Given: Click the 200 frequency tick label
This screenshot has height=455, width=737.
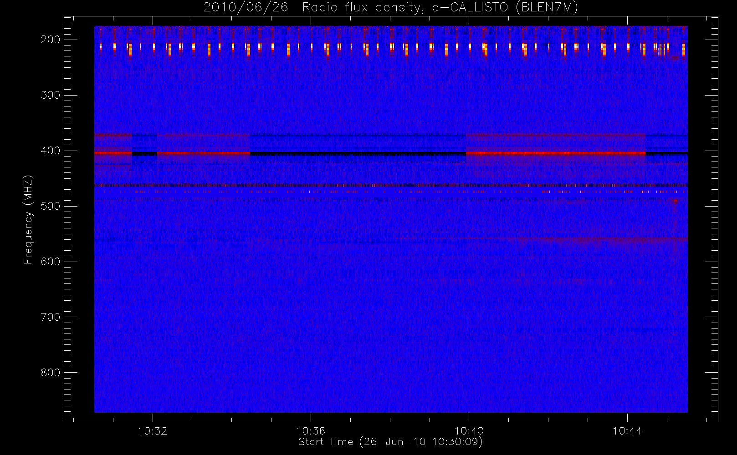Looking at the screenshot, I should tap(51, 40).
